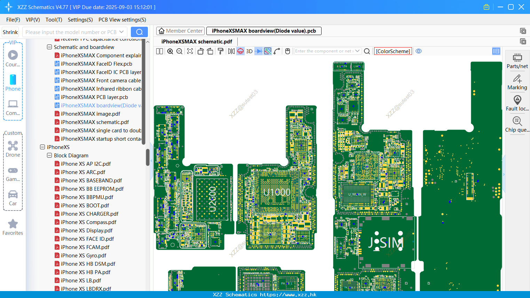
Task: Open PCB View settings menu
Action: (x=122, y=20)
